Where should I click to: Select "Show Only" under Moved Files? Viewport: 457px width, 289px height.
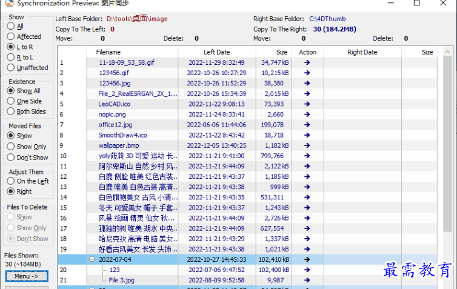coord(11,147)
